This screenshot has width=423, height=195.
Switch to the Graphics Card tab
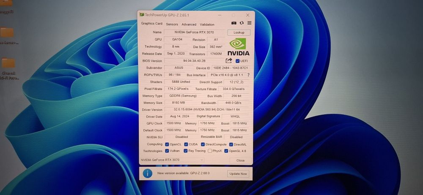click(151, 24)
